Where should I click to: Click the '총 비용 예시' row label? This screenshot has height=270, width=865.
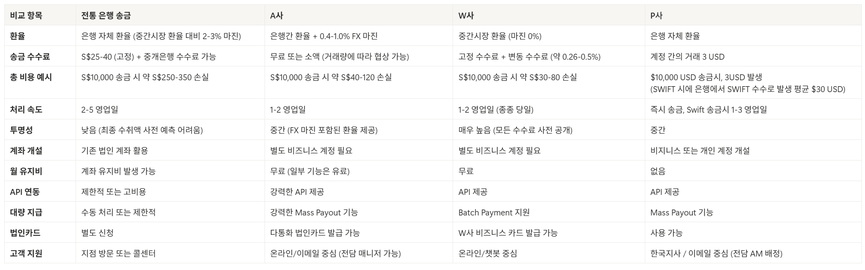tap(31, 77)
